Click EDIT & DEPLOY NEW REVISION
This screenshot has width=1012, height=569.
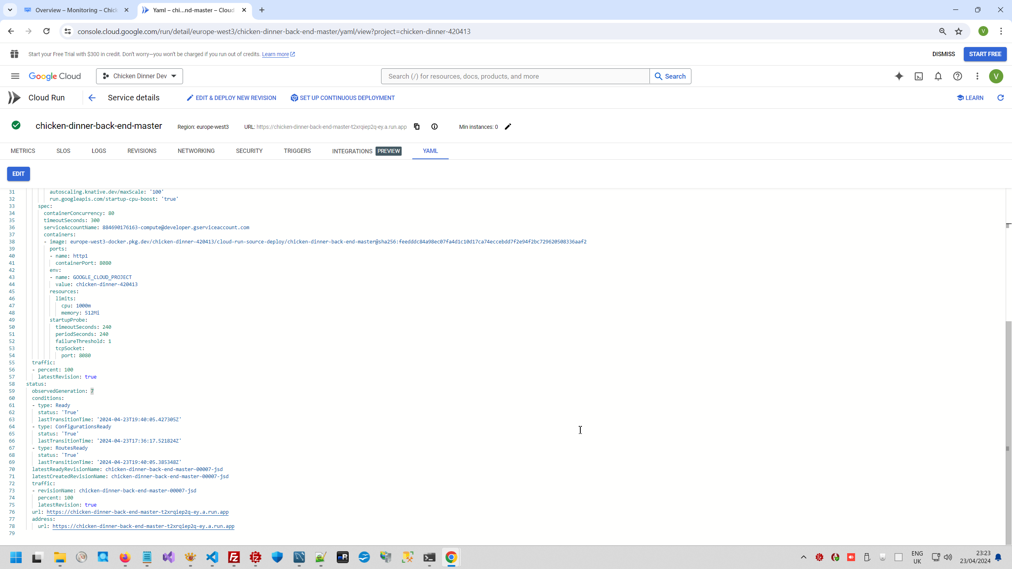(231, 98)
